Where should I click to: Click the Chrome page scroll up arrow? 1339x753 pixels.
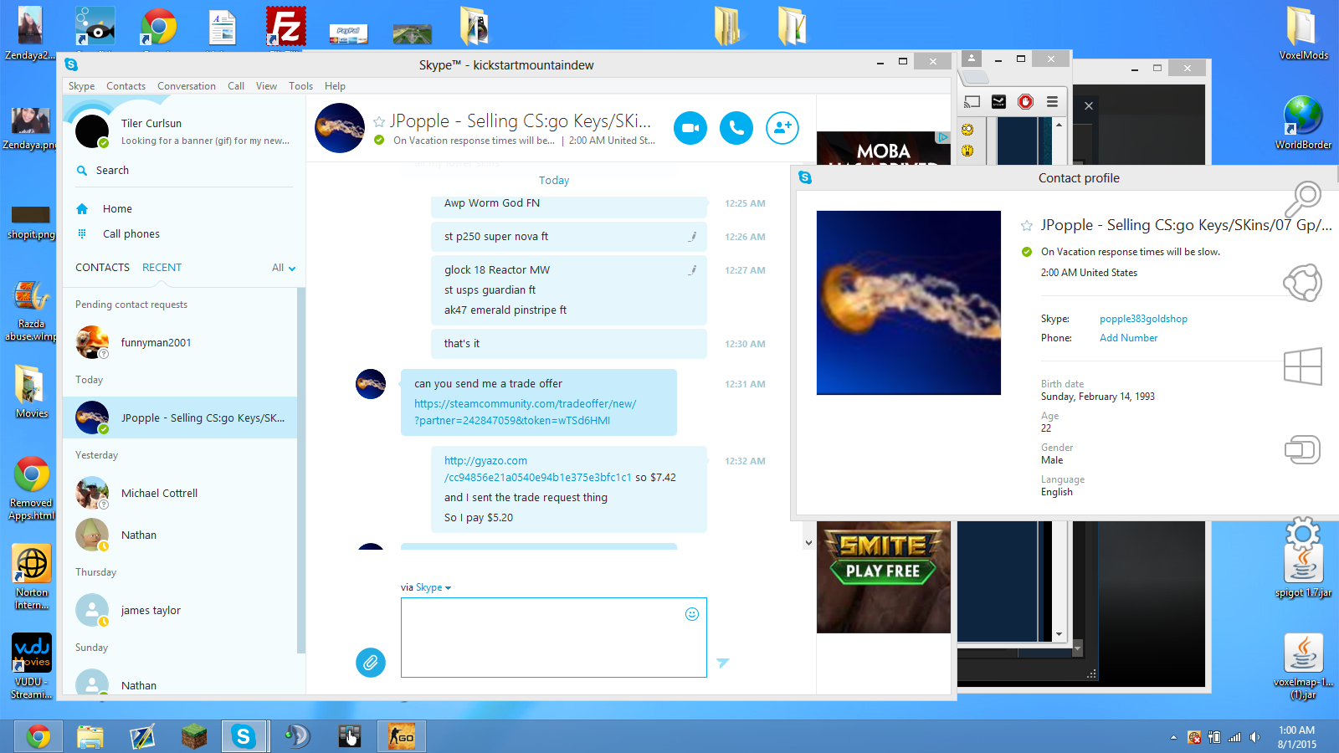point(1059,125)
